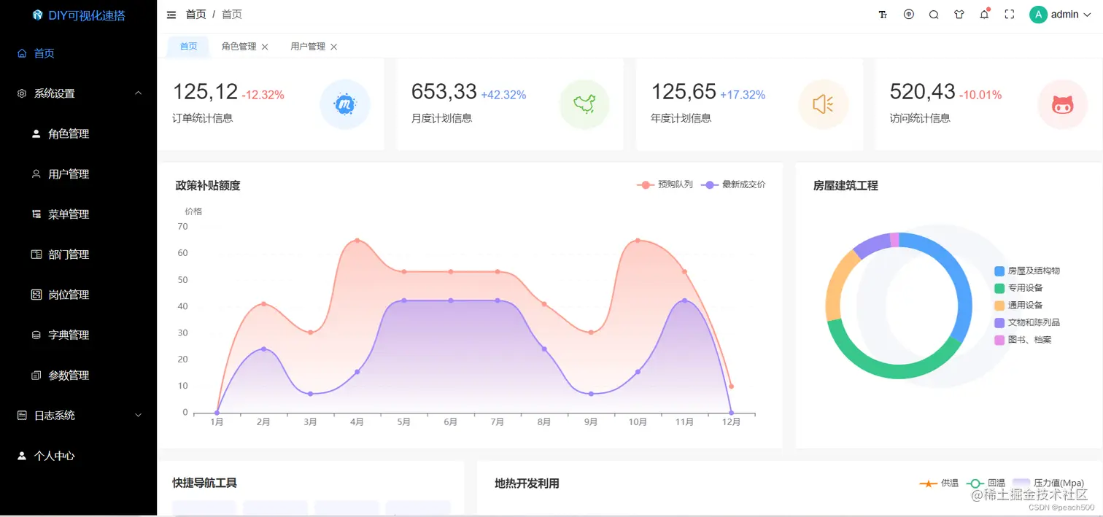Toggle fullscreen icon in header
This screenshot has width=1103, height=517.
coord(1010,15)
